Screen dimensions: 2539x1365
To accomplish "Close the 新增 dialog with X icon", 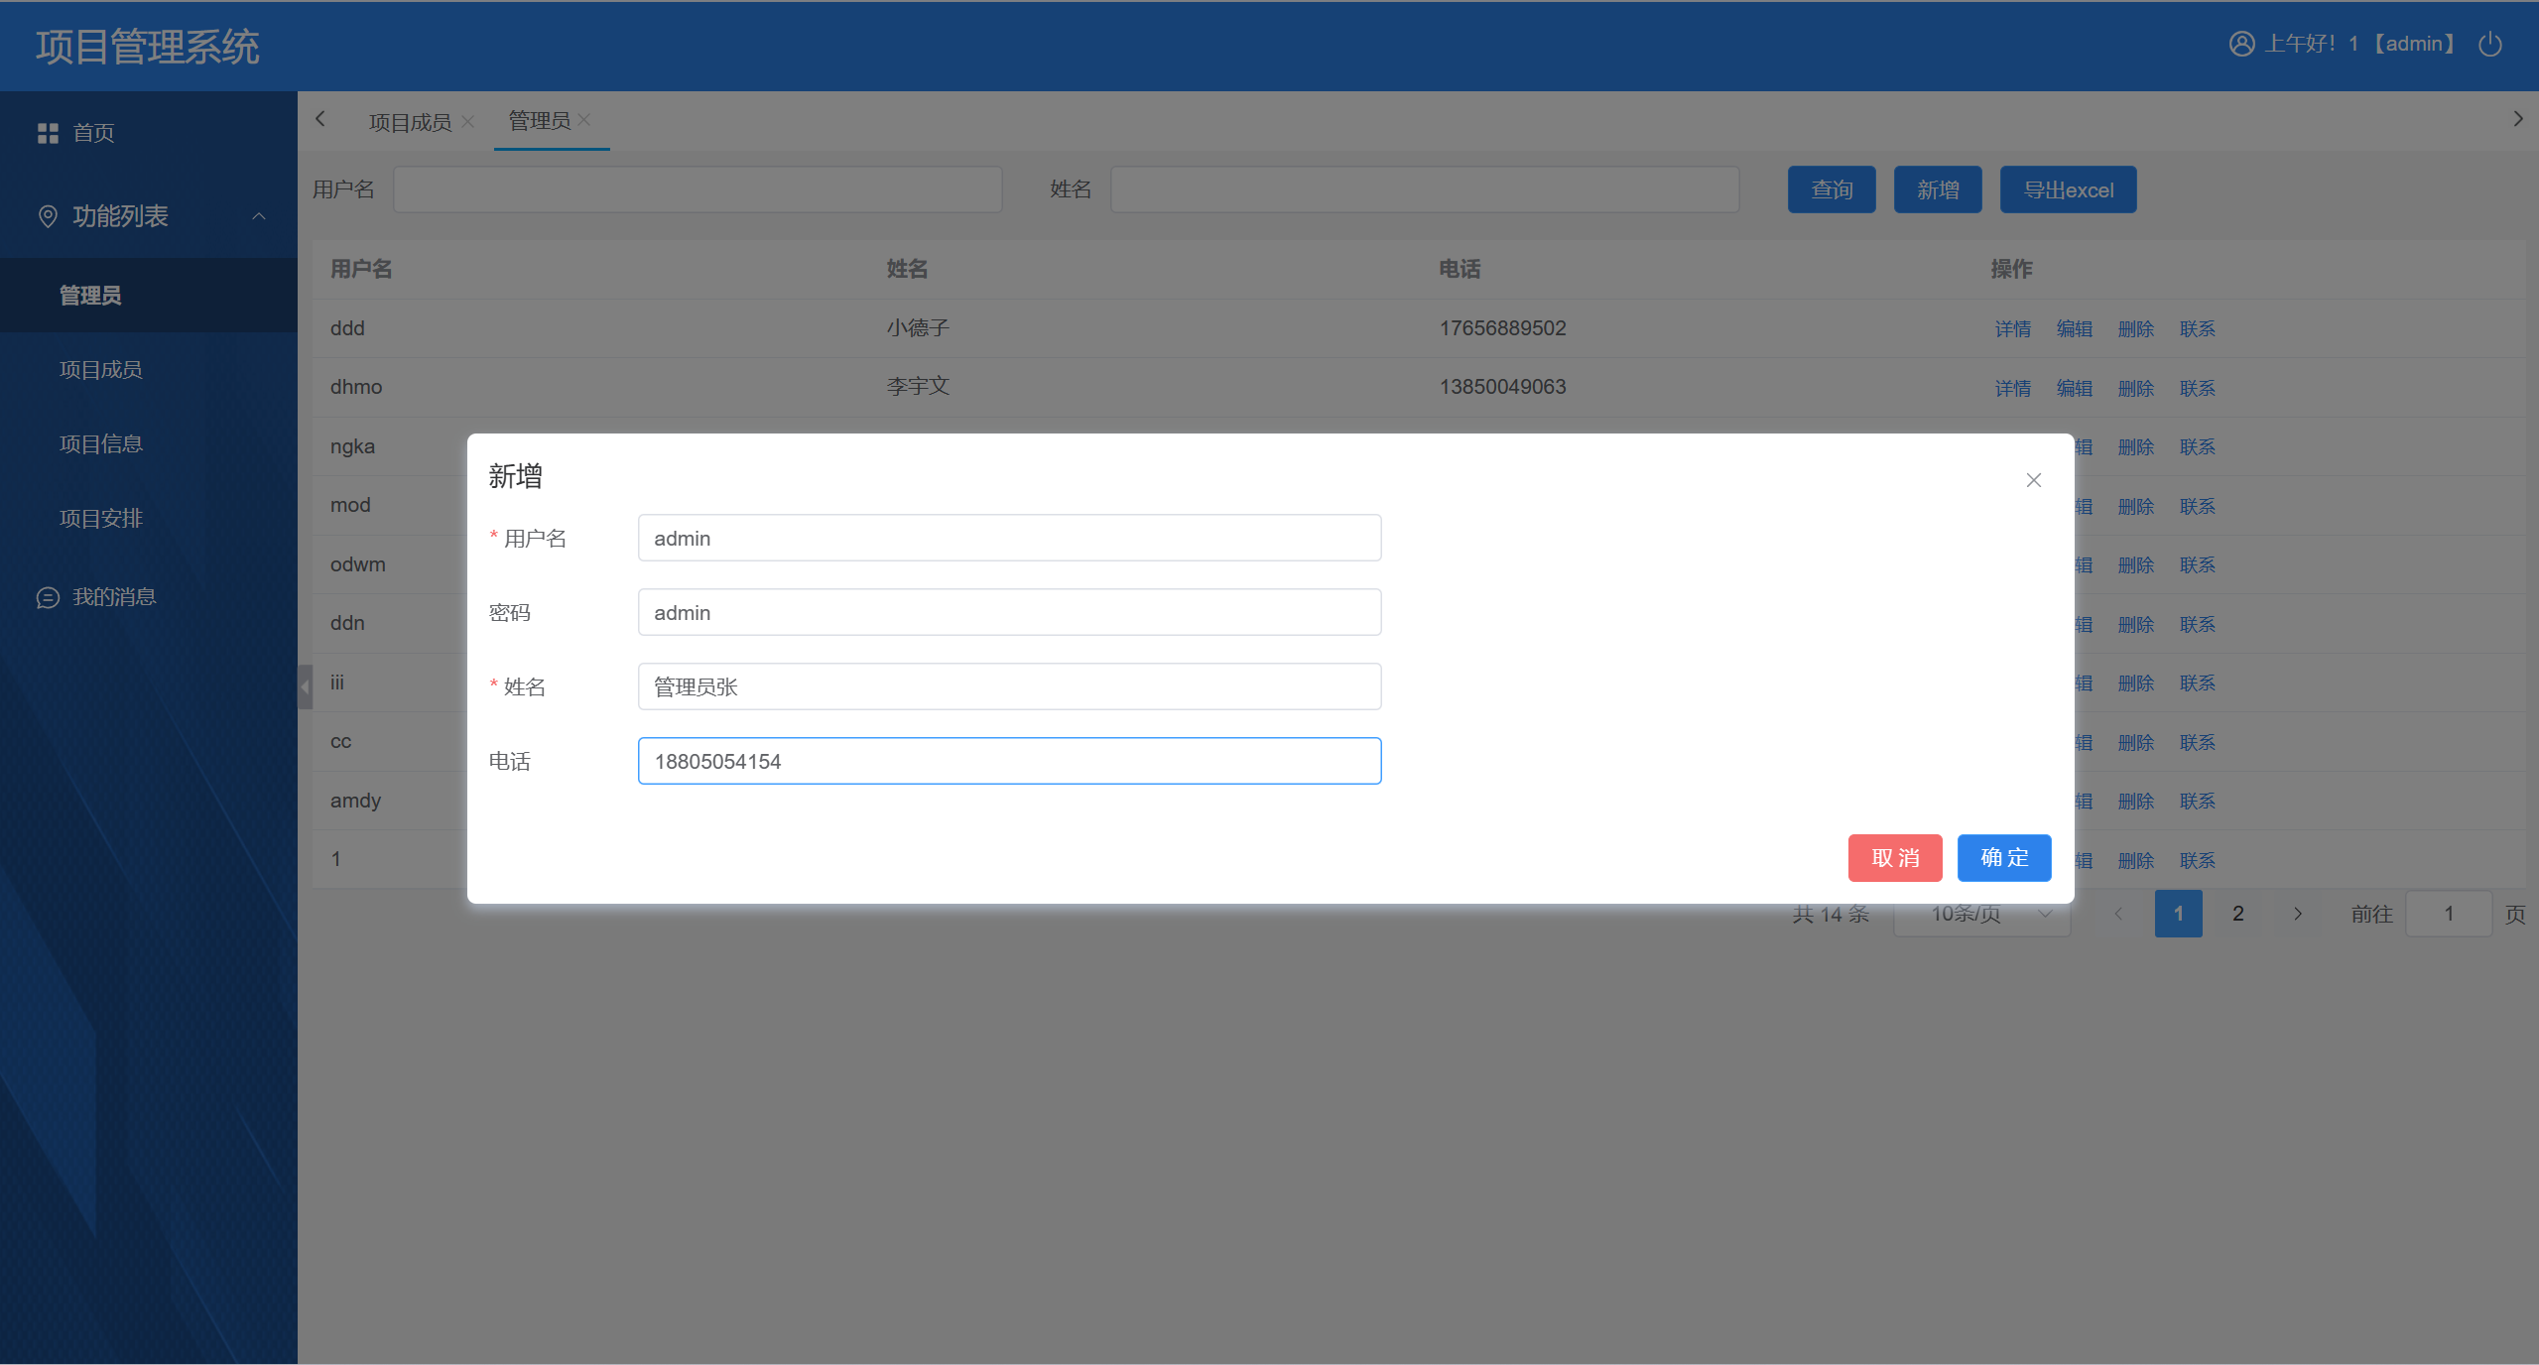I will coord(2033,480).
